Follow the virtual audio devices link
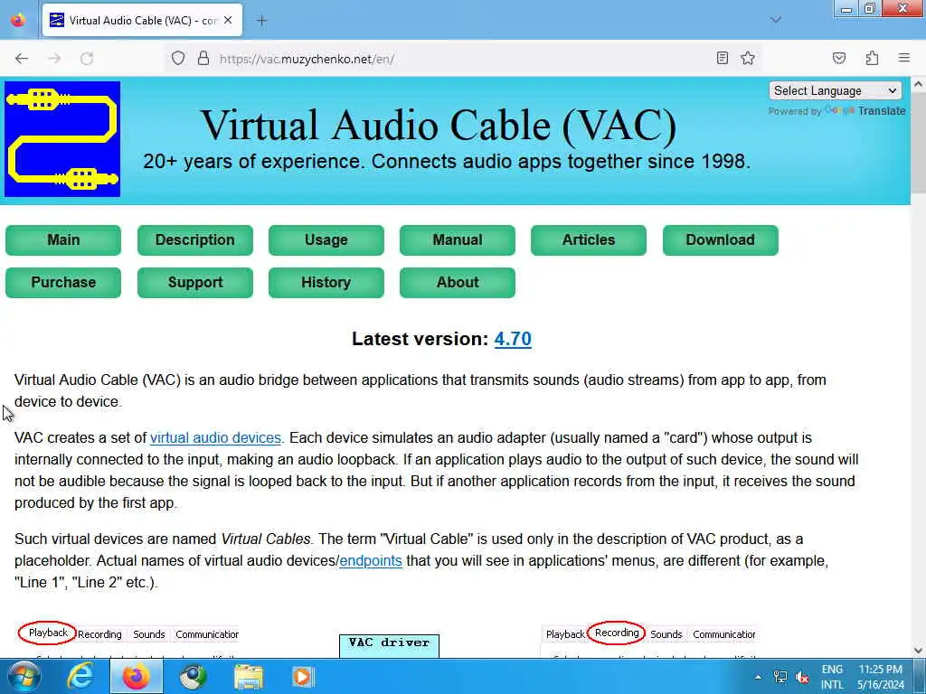The width and height of the screenshot is (926, 694). [215, 438]
